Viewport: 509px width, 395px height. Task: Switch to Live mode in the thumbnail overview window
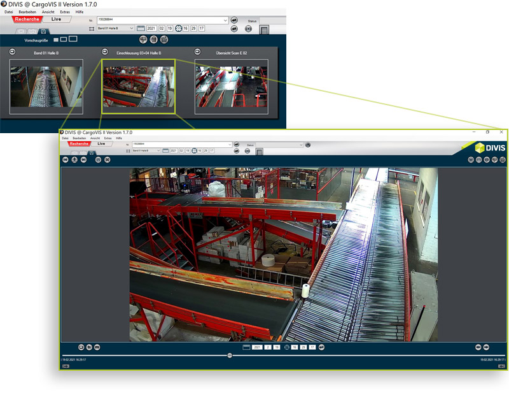[x=56, y=19]
